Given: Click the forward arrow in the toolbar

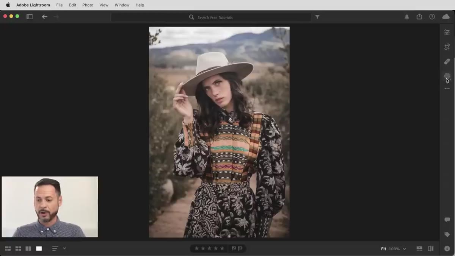Looking at the screenshot, I should pos(56,17).
